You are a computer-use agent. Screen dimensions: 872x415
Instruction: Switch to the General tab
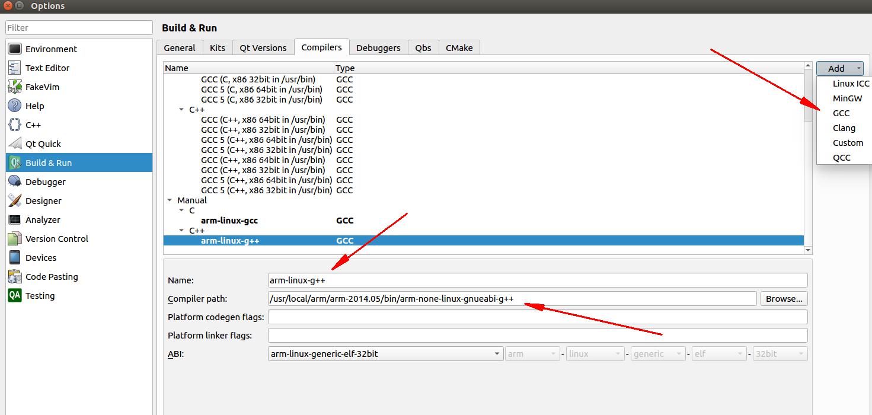pos(180,48)
